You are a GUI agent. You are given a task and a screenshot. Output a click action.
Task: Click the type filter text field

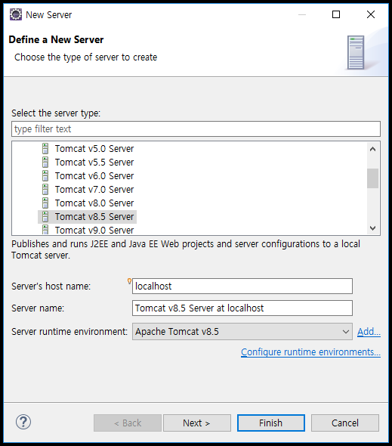[196, 129]
